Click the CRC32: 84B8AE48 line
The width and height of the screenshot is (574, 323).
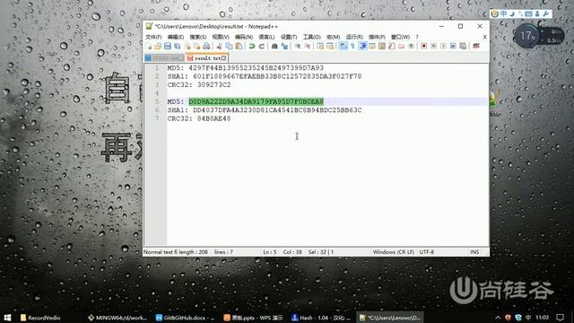pos(199,118)
